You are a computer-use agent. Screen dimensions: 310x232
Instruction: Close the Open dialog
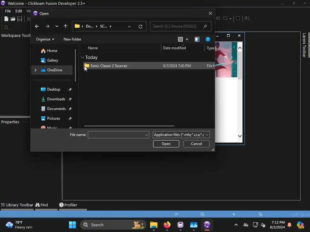[x=210, y=13]
